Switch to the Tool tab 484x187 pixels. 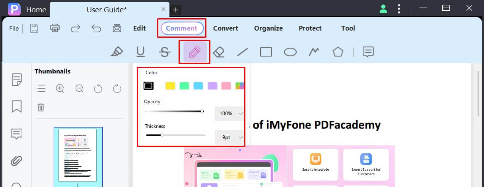click(x=348, y=28)
